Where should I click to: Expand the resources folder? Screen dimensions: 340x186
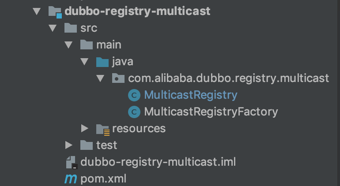[85, 129]
